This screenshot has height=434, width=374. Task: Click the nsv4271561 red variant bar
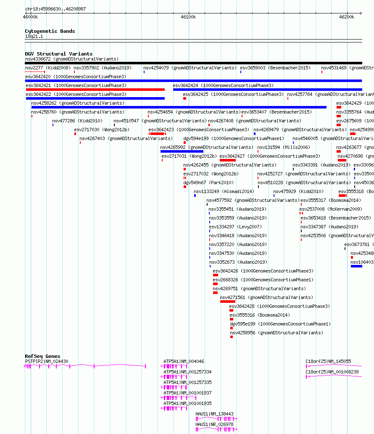[228, 302]
